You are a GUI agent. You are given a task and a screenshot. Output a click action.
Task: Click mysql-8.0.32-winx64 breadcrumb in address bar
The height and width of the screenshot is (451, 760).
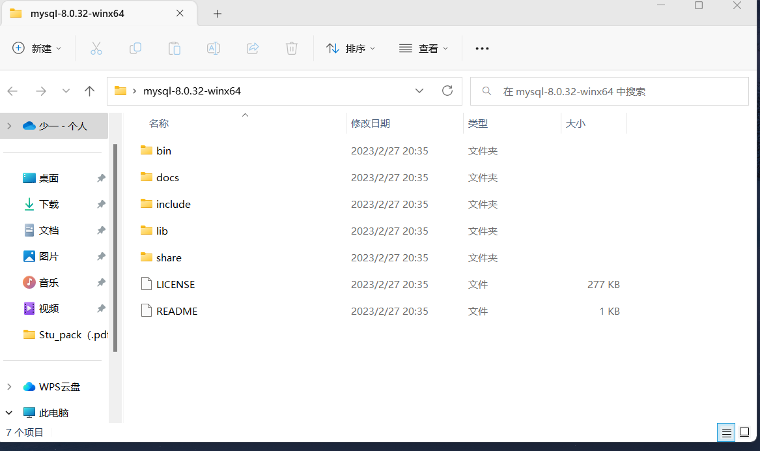pyautogui.click(x=192, y=91)
